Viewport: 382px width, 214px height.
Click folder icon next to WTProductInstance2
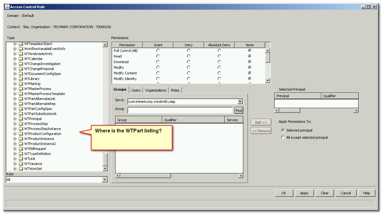[21, 144]
